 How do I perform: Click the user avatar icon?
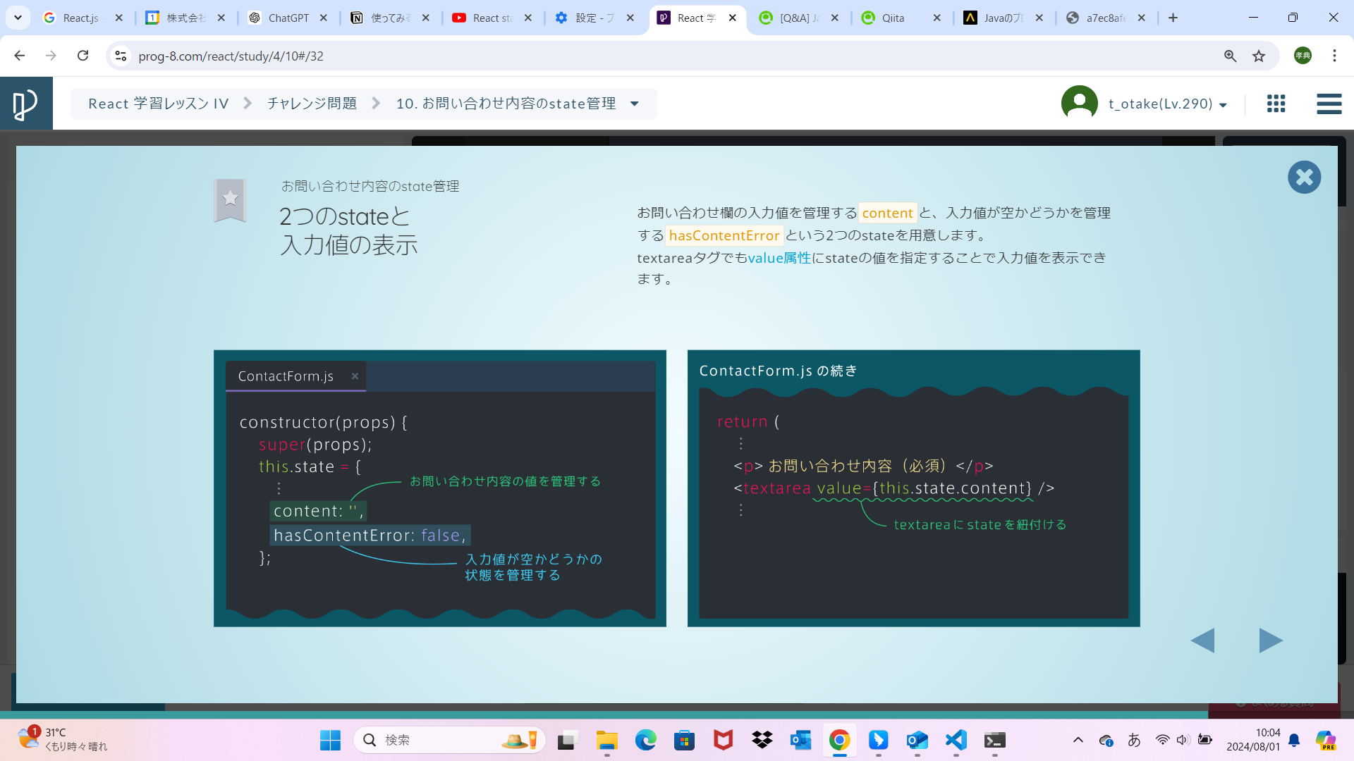1079,103
